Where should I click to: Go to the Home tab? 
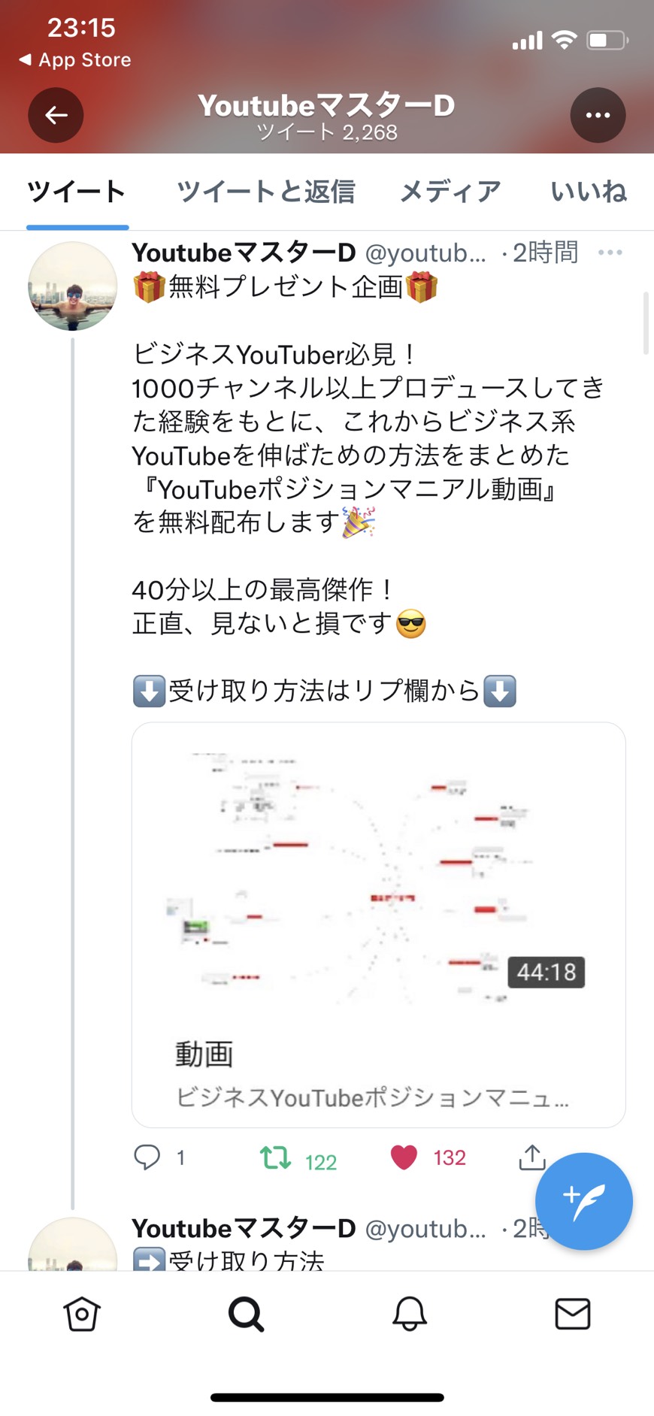82,1314
